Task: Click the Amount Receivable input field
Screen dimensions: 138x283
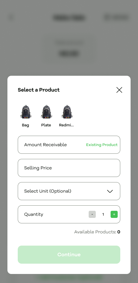Action: pos(69,145)
